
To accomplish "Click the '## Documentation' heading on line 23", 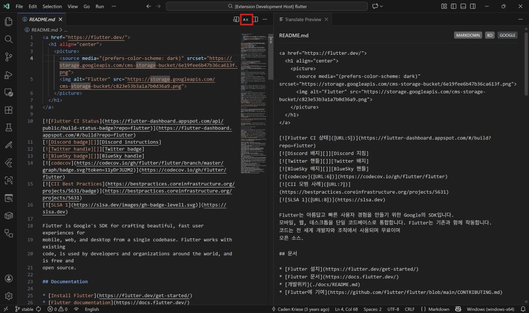I will [x=65, y=281].
